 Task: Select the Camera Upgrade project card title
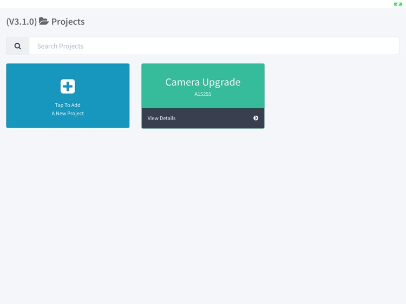pyautogui.click(x=203, y=82)
